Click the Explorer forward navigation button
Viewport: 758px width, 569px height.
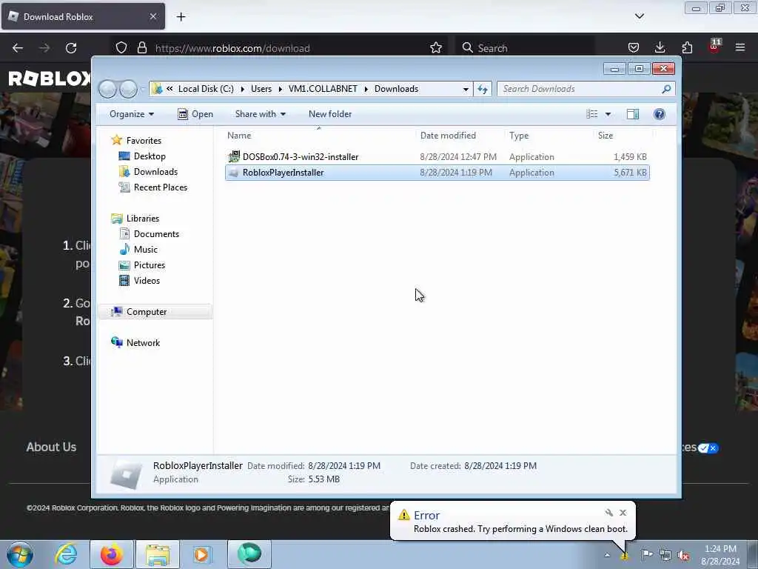click(129, 89)
